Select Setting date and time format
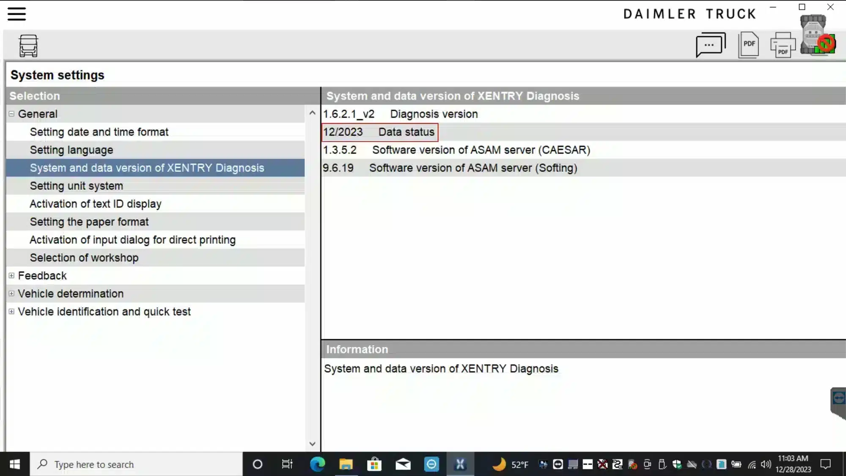 coord(155,132)
